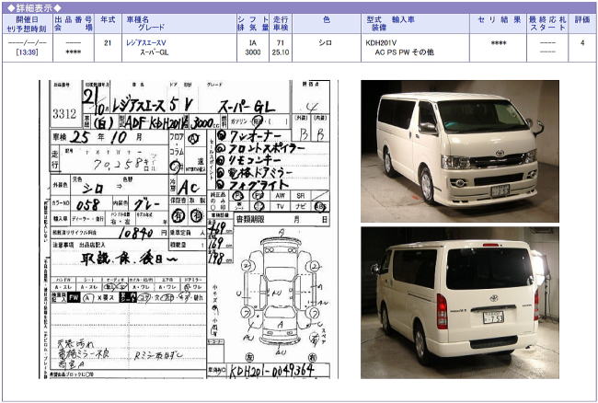Select the model code KDH201V
Image resolution: width=598 pixels, height=403 pixels.
tap(381, 43)
